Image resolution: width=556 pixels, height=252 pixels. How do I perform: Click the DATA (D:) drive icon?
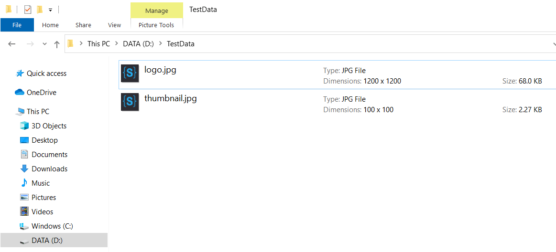(24, 241)
